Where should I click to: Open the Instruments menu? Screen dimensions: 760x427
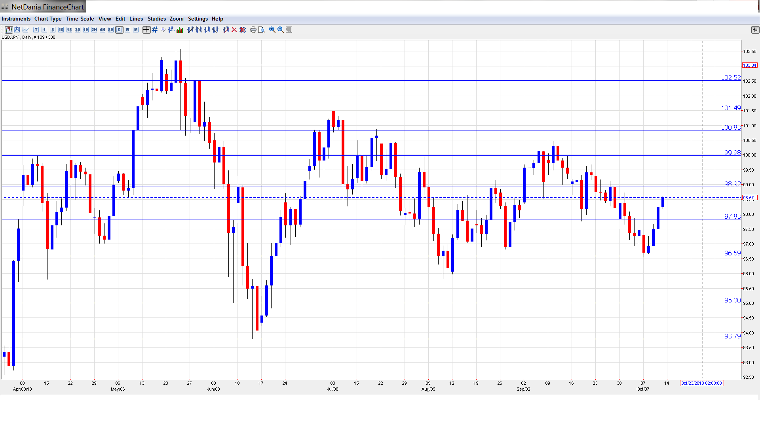[x=16, y=19]
